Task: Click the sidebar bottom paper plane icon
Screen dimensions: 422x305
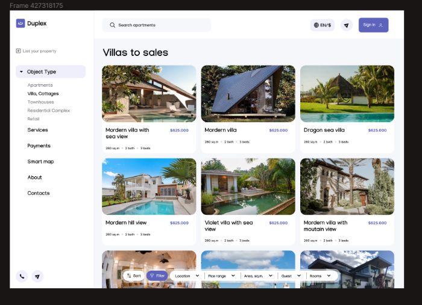Action: 37,276
